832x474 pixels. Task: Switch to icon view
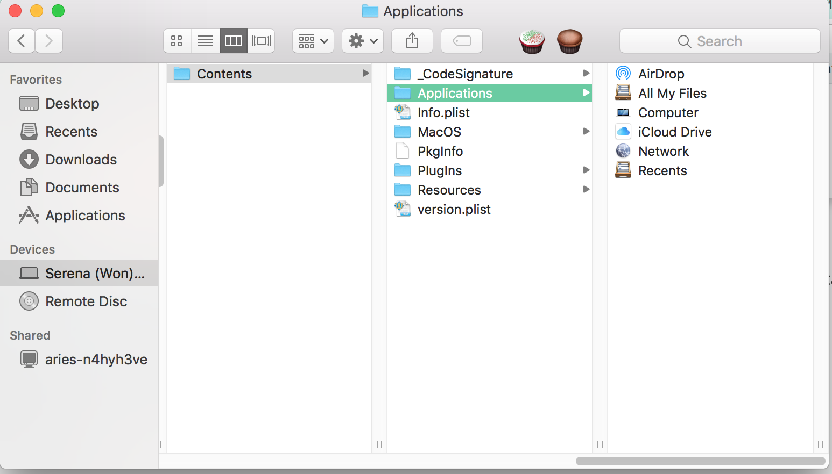[177, 41]
